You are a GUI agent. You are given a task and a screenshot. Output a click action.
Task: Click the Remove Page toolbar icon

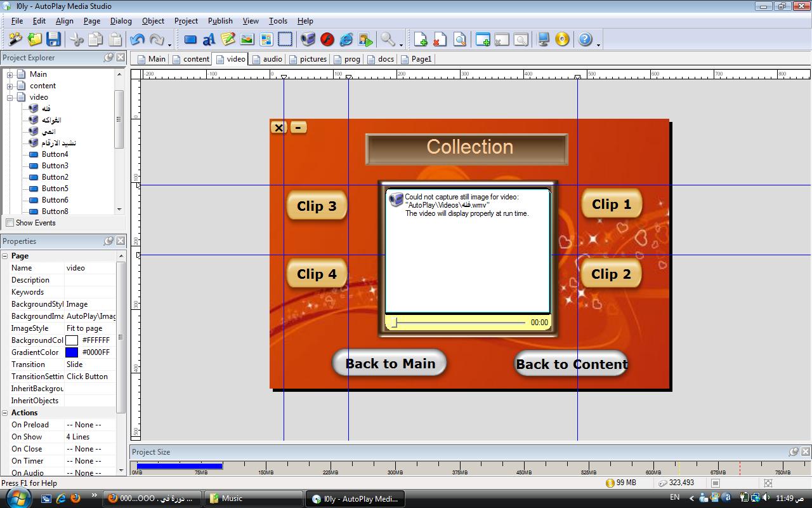[440, 39]
